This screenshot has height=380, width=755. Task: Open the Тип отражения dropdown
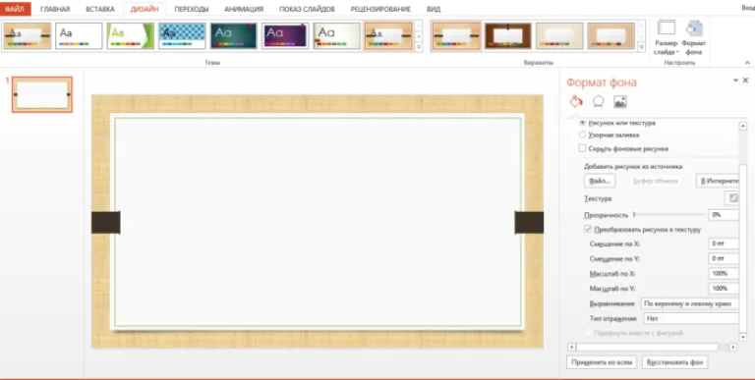click(x=691, y=318)
